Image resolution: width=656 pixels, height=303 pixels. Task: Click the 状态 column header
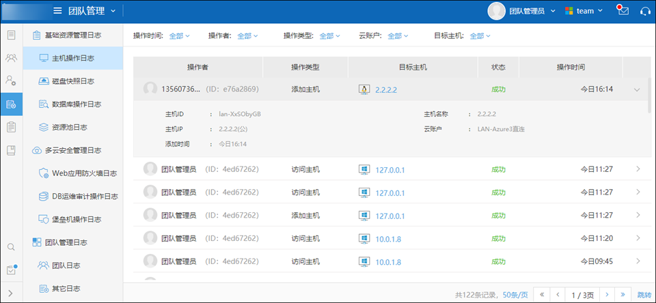click(x=498, y=68)
